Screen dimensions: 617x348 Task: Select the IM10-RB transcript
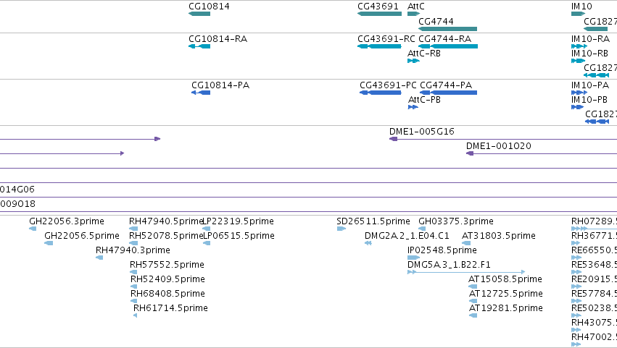[578, 61]
